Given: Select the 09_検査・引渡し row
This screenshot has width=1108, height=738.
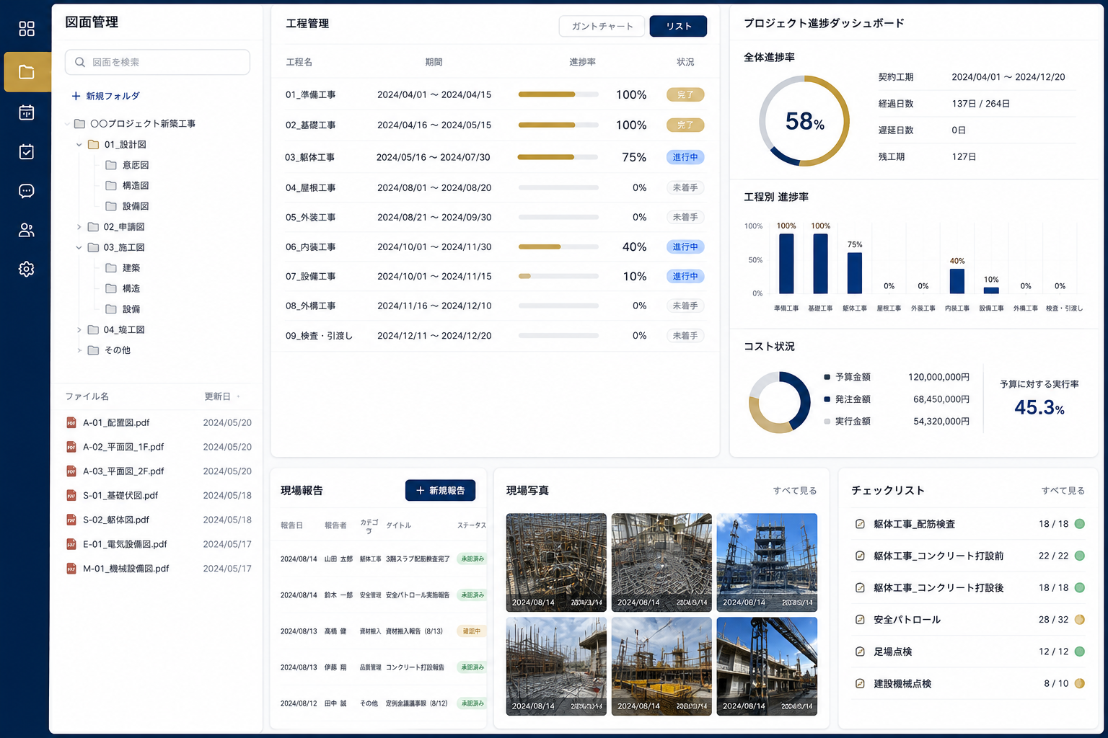Looking at the screenshot, I should coord(495,336).
